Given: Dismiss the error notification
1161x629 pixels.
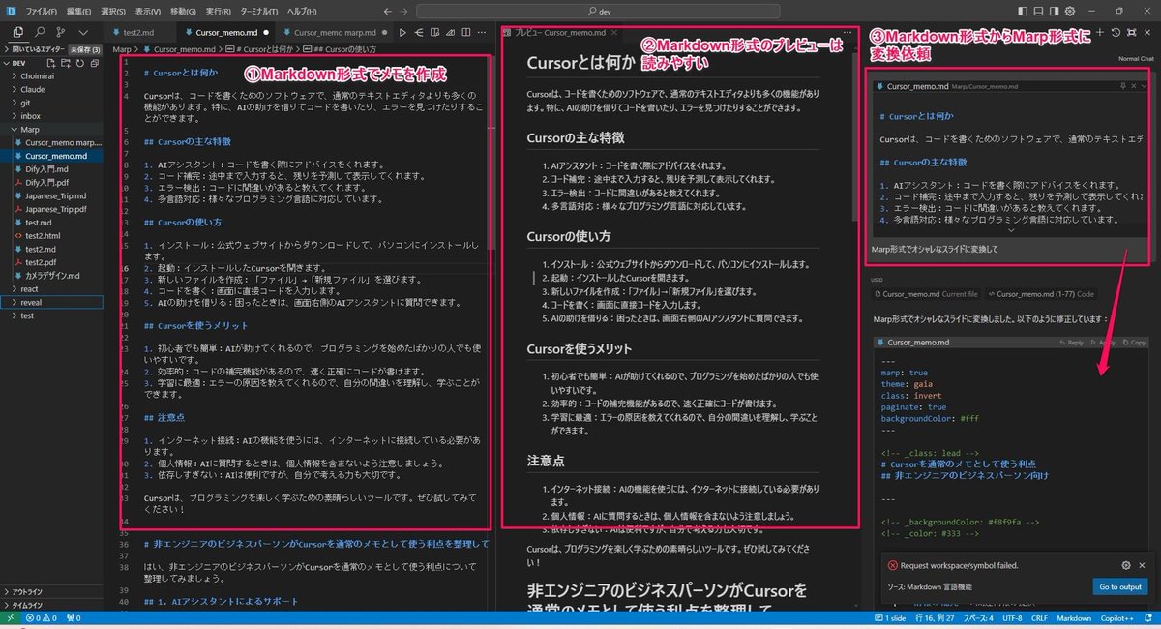Looking at the screenshot, I should click(1143, 565).
